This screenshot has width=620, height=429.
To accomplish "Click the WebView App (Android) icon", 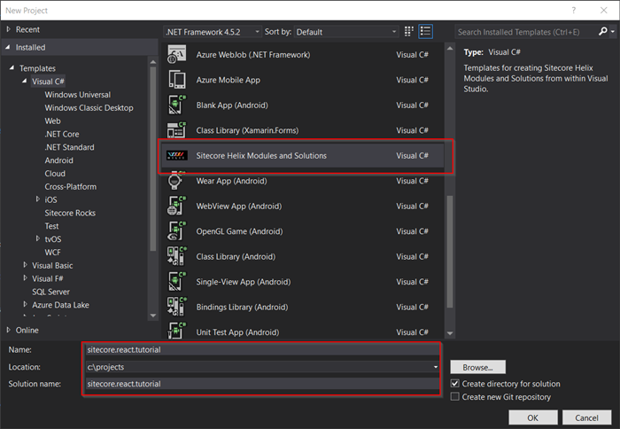I will [176, 206].
